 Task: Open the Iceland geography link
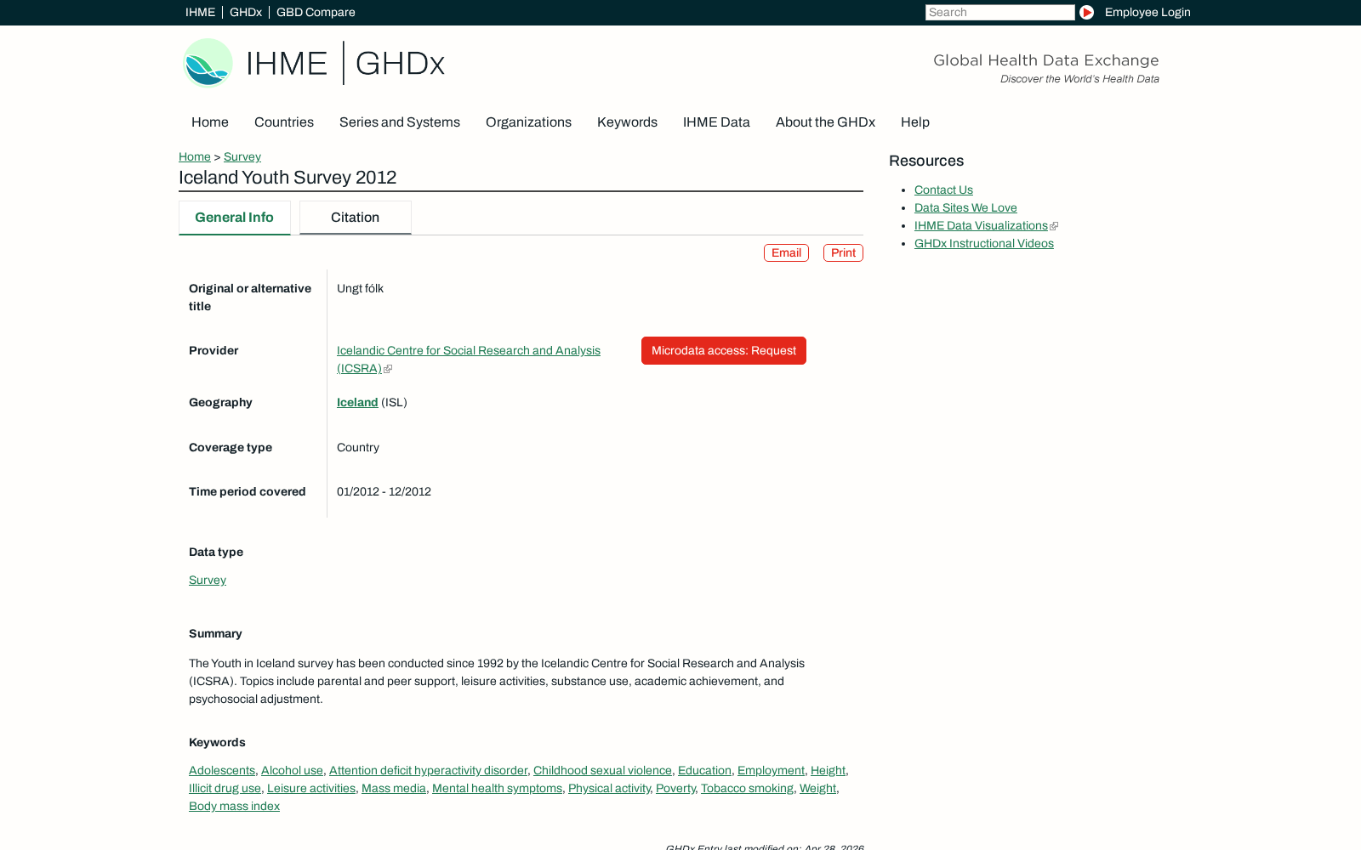click(x=357, y=402)
